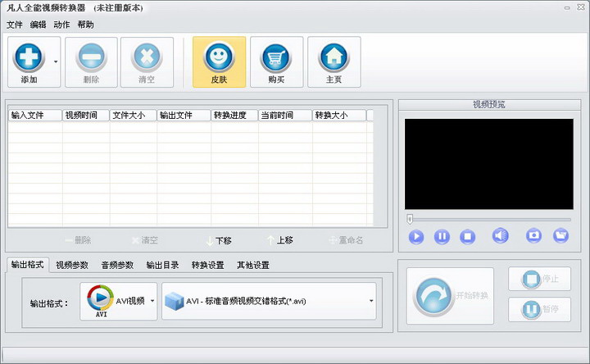Open the AVI视频 format category dropdown

pos(119,301)
